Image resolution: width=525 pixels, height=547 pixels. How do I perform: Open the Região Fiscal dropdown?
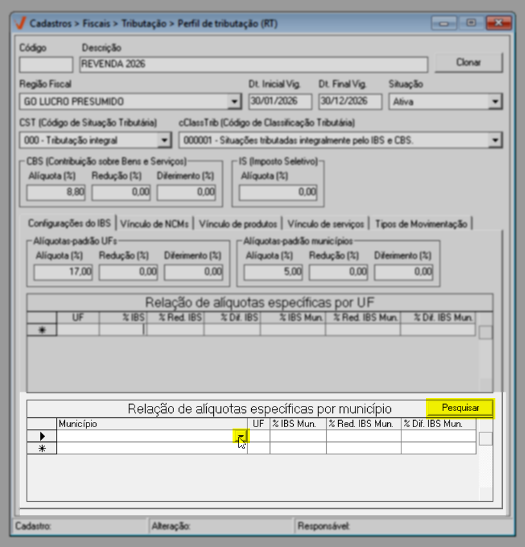(234, 102)
